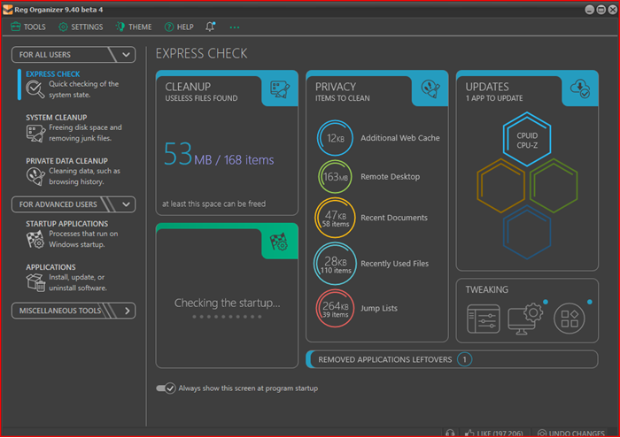
Task: Click the Like button in status bar
Action: [493, 434]
